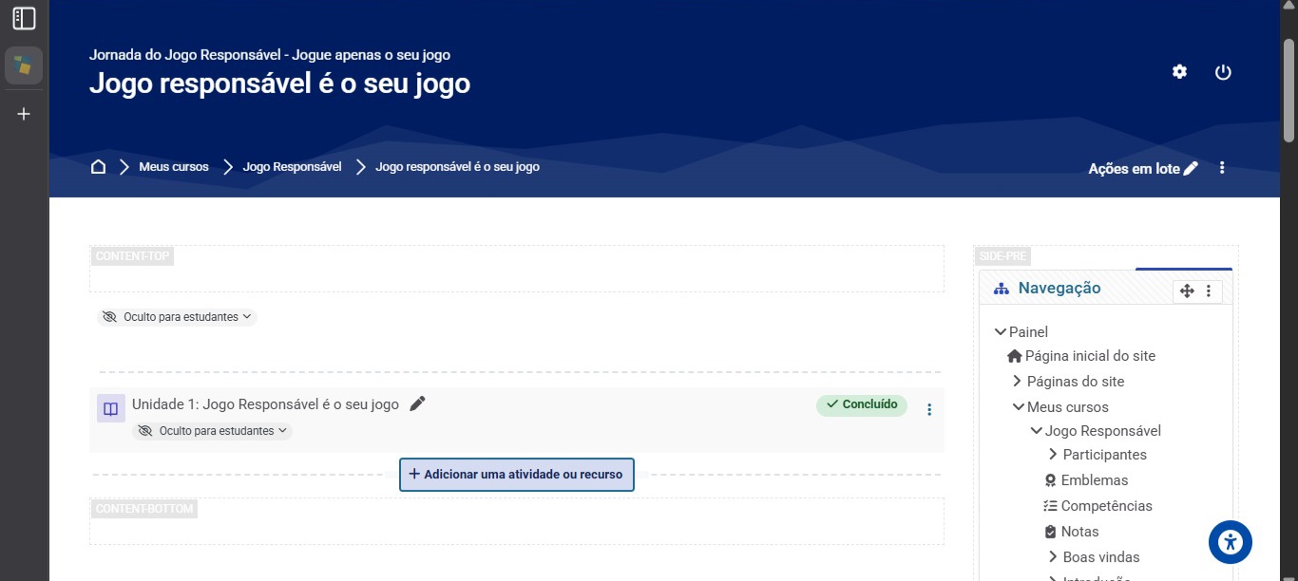Open the browser sidebar panel icon
The height and width of the screenshot is (581, 1298).
tap(24, 18)
